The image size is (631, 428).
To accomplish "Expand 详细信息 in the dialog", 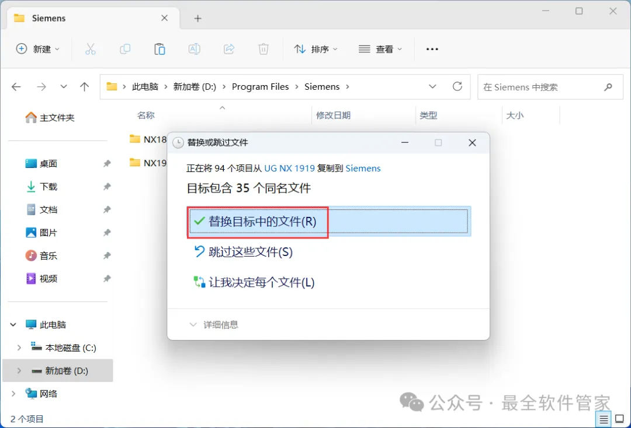I will (214, 325).
